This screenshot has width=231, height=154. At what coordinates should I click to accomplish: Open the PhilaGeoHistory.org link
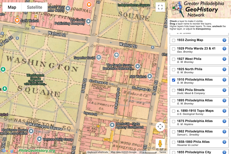tap(37, 151)
